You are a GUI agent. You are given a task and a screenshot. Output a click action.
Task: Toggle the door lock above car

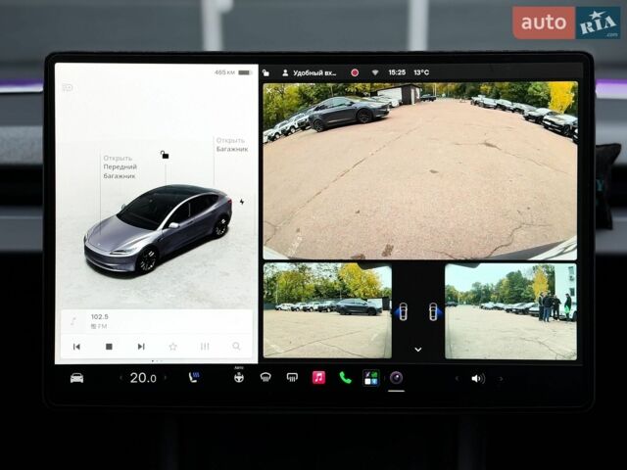pyautogui.click(x=165, y=155)
